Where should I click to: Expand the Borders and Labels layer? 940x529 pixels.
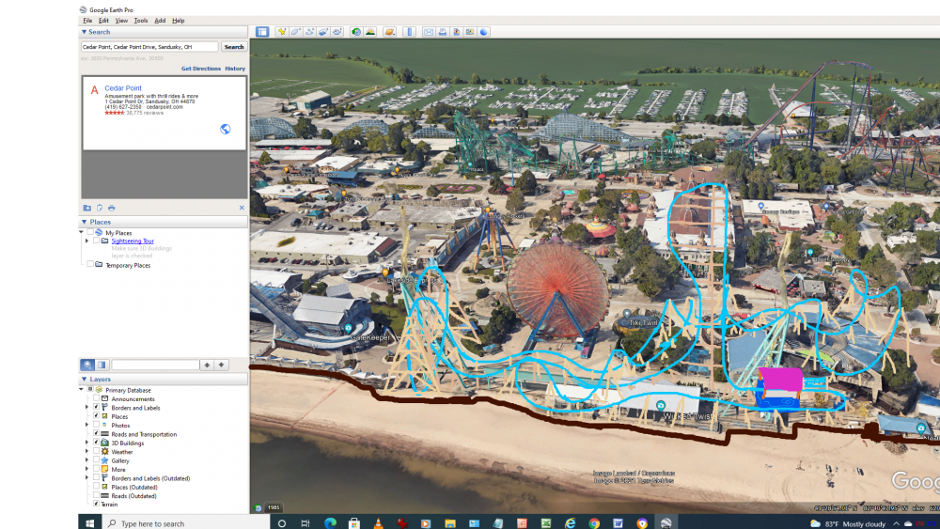[x=86, y=408]
